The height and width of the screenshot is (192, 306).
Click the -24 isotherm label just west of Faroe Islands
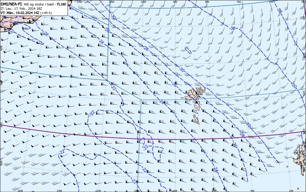[x=161, y=102]
